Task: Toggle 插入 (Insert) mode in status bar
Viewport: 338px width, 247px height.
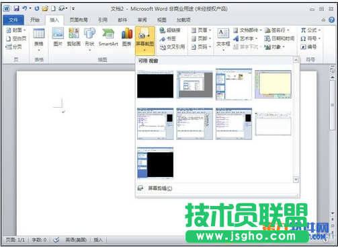Action: (98, 240)
